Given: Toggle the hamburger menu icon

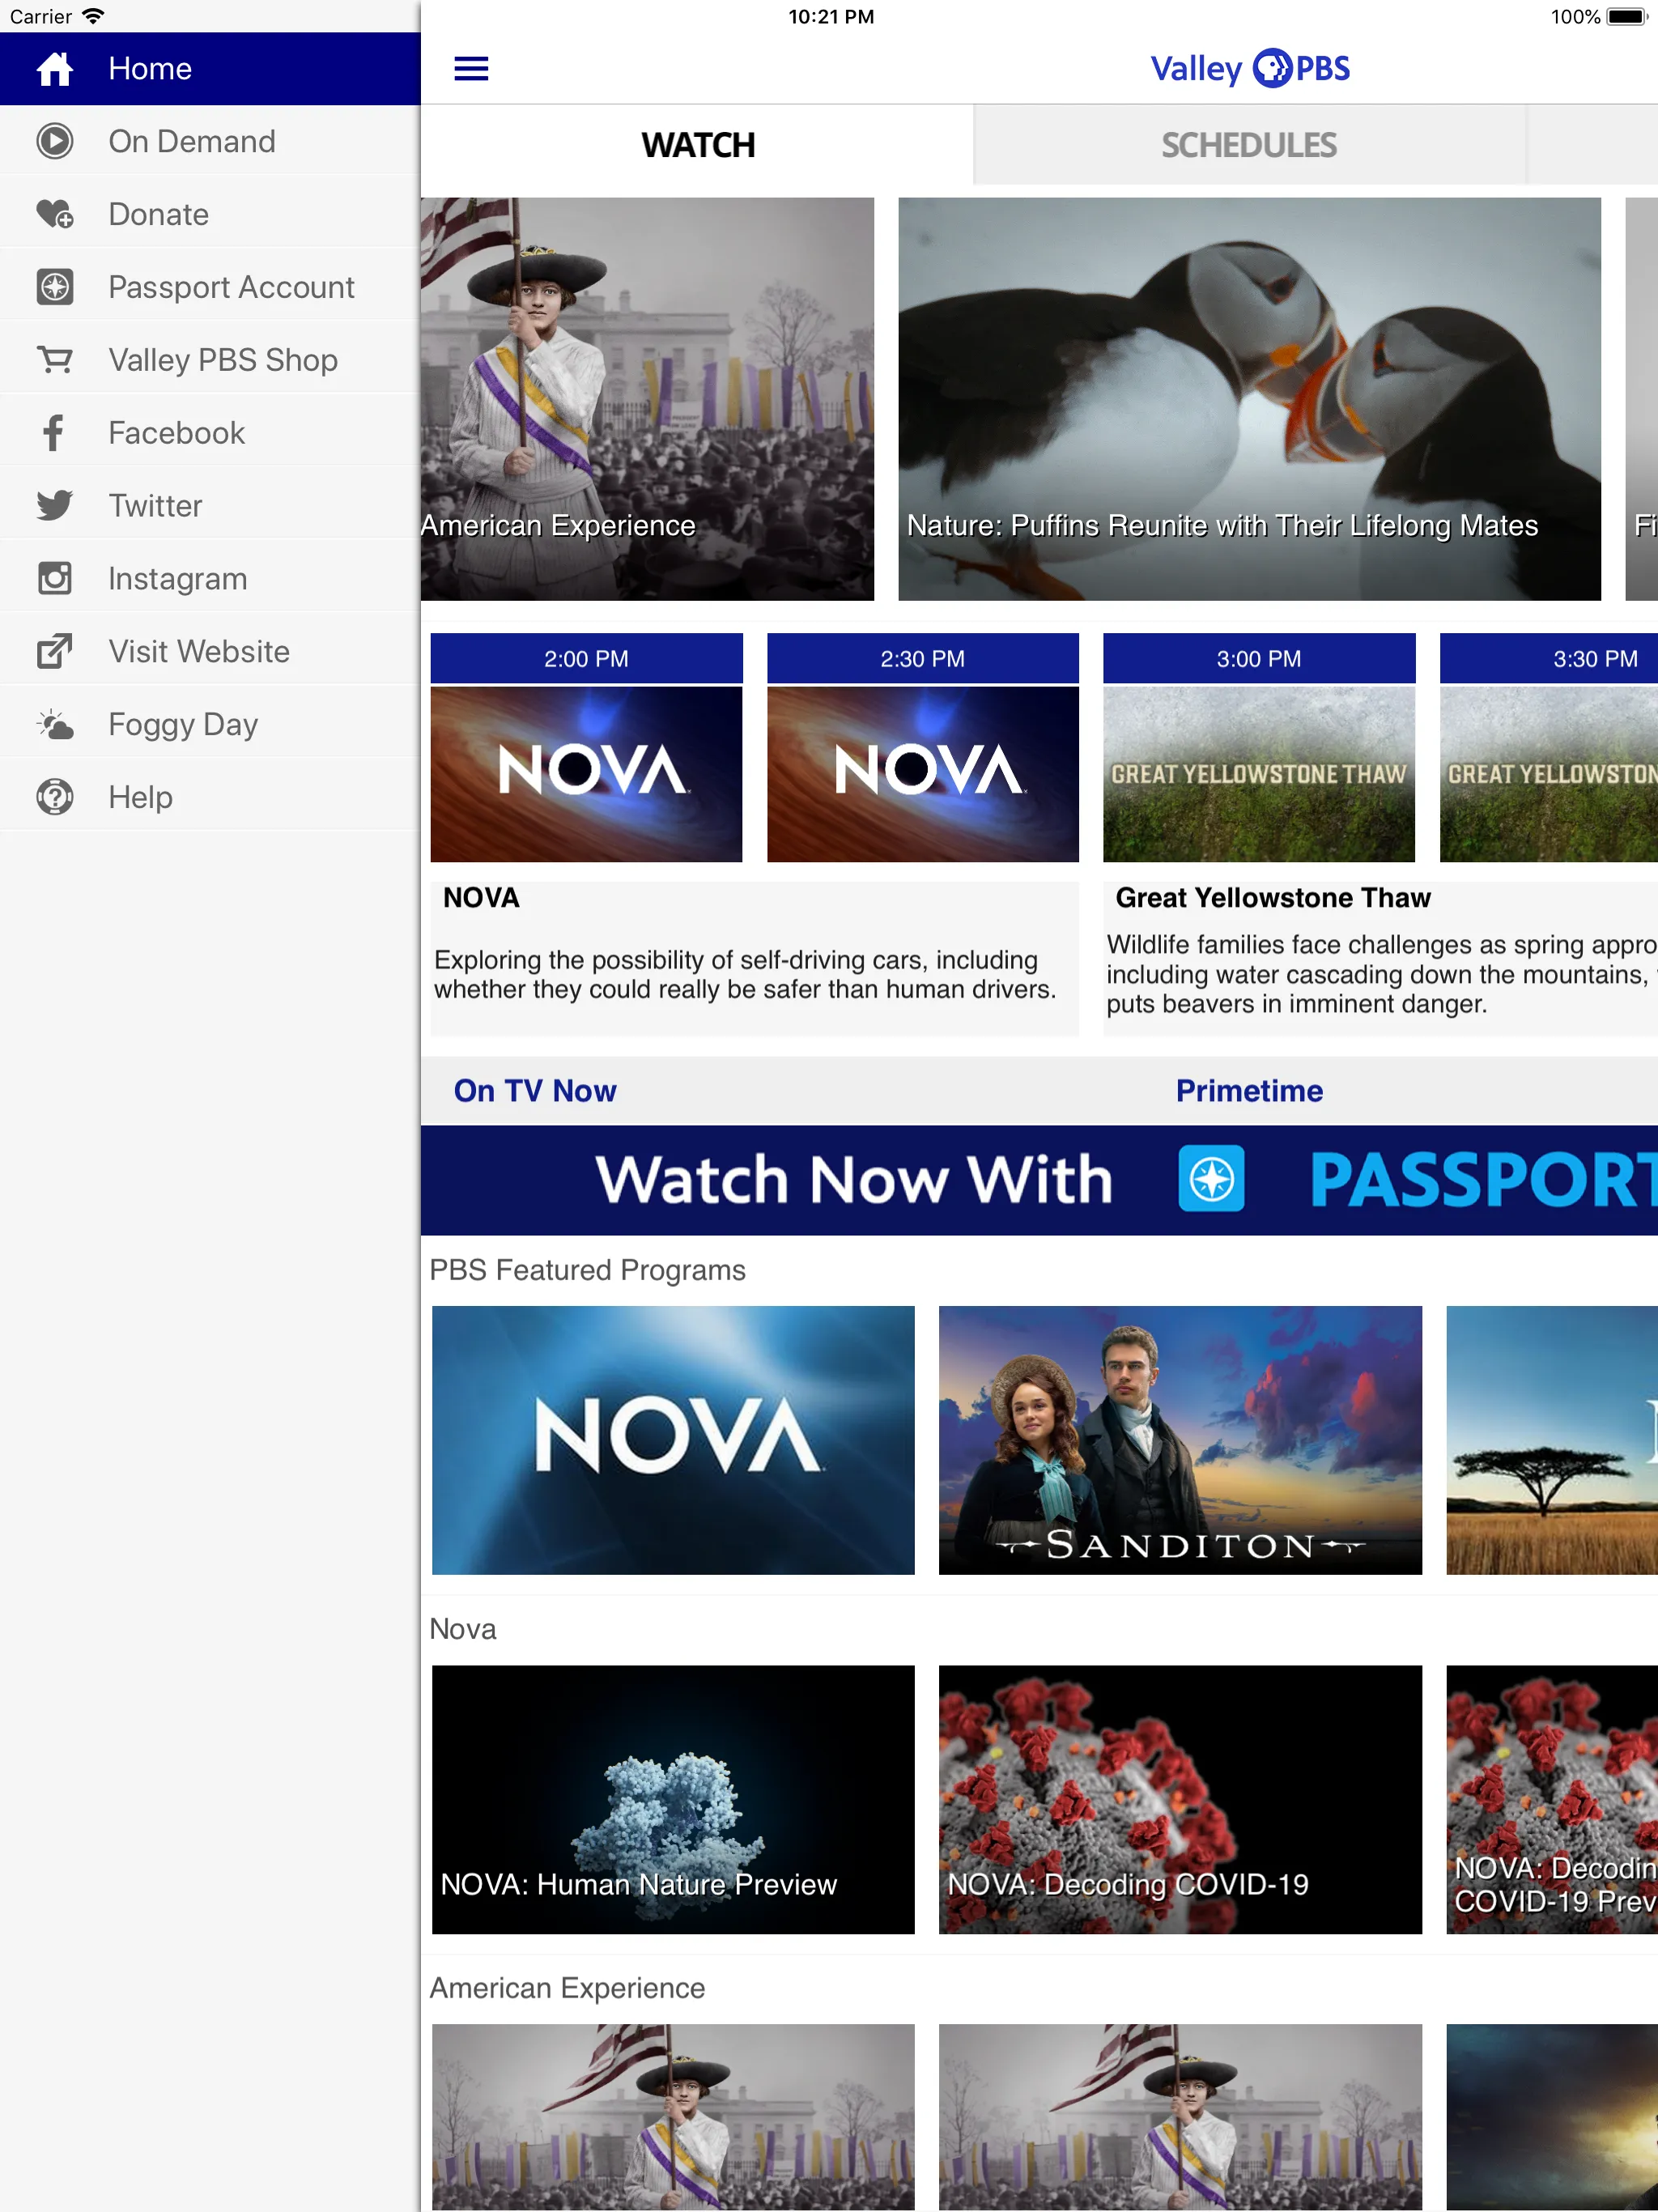Looking at the screenshot, I should pos(471,69).
